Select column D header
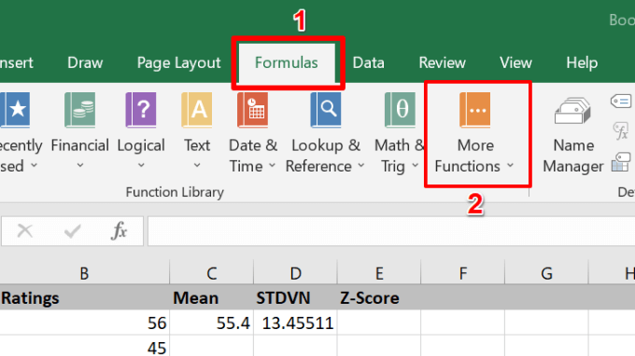Viewport: 635px width, 356px height. pyautogui.click(x=295, y=274)
